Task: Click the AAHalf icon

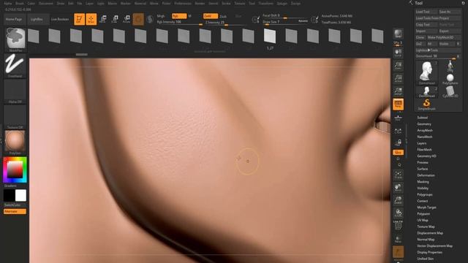Action: coord(398,91)
